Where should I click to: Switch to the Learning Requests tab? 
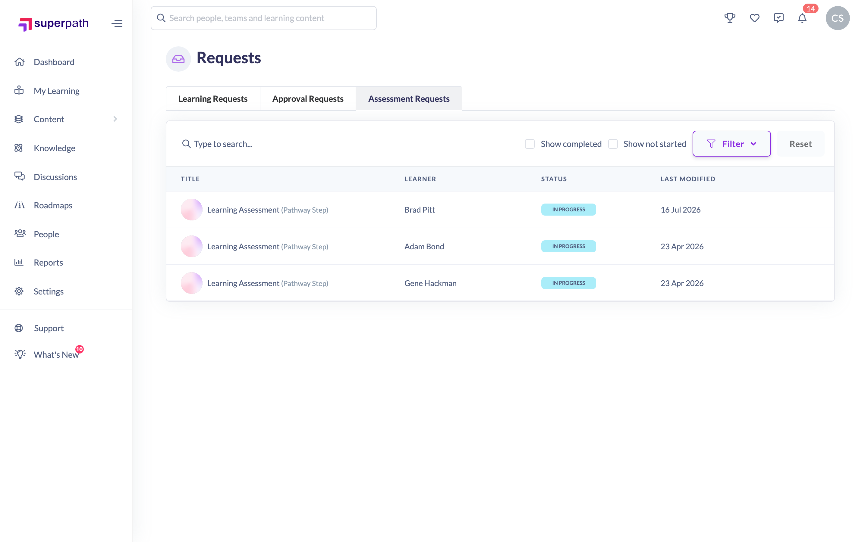coord(213,98)
